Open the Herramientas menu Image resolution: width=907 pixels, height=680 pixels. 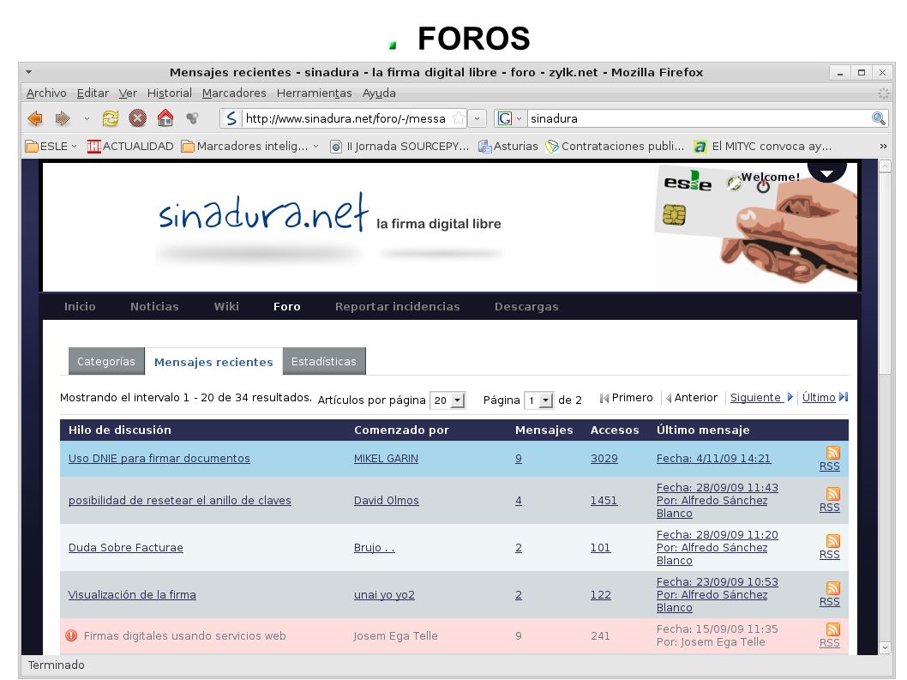pyautogui.click(x=314, y=93)
